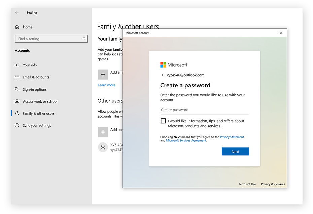The height and width of the screenshot is (214, 313).
Task: Open the Learn more link
Action: point(106,85)
